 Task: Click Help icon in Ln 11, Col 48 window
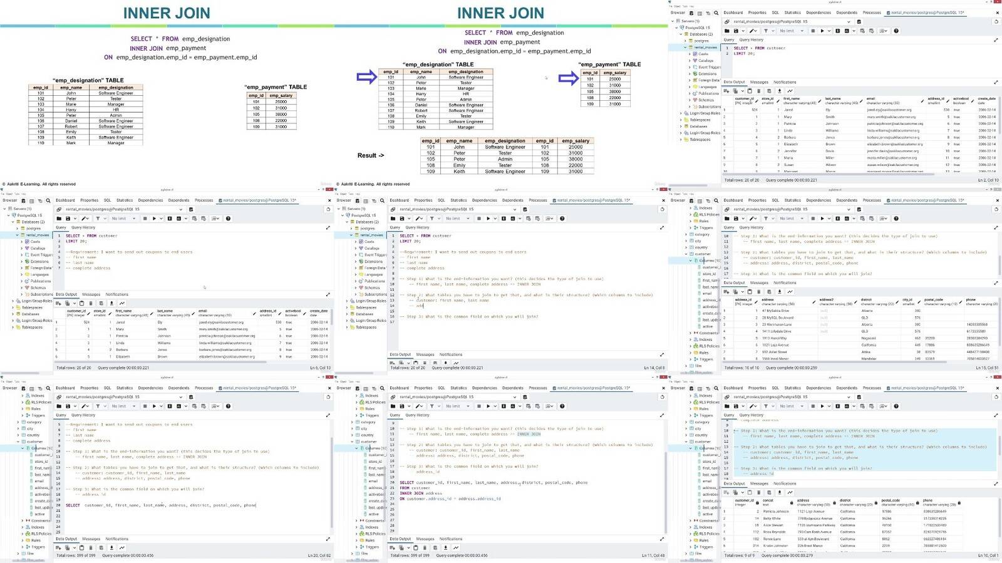pos(562,406)
